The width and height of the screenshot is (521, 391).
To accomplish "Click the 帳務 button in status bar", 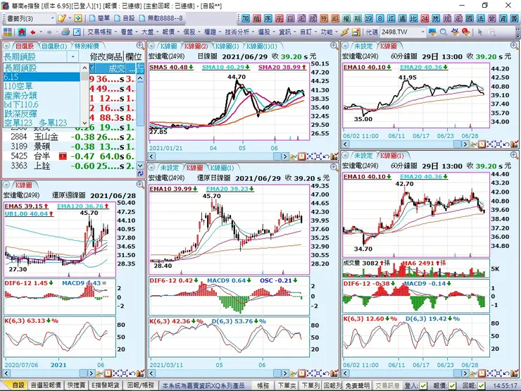I will click(x=263, y=385).
